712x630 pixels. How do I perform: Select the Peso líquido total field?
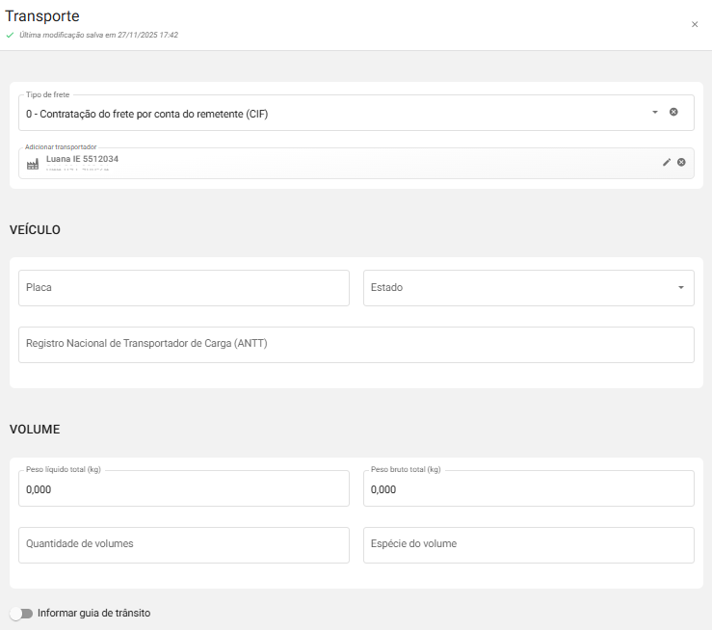tap(183, 489)
